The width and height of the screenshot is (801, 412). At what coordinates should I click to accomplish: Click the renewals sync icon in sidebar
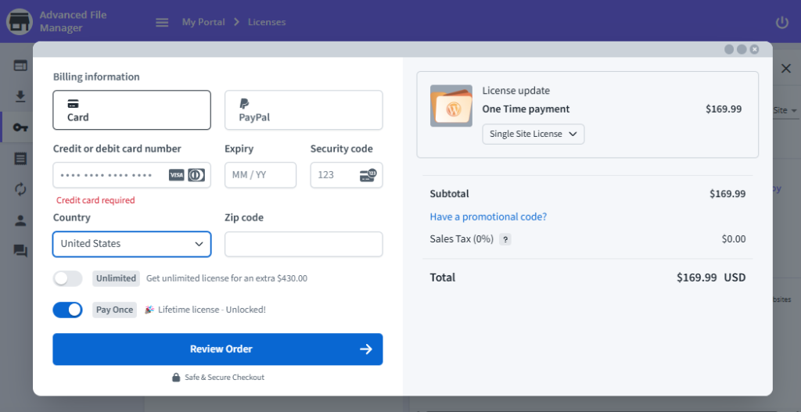[x=20, y=189]
